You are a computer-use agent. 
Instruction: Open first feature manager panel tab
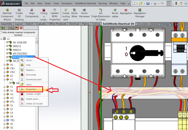tap(2, 28)
